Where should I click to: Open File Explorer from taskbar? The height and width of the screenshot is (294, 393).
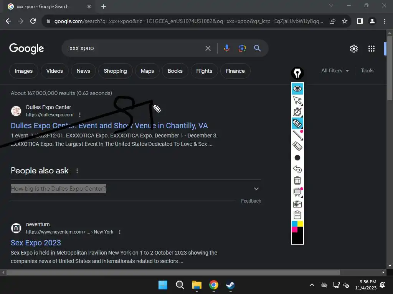pos(197,285)
